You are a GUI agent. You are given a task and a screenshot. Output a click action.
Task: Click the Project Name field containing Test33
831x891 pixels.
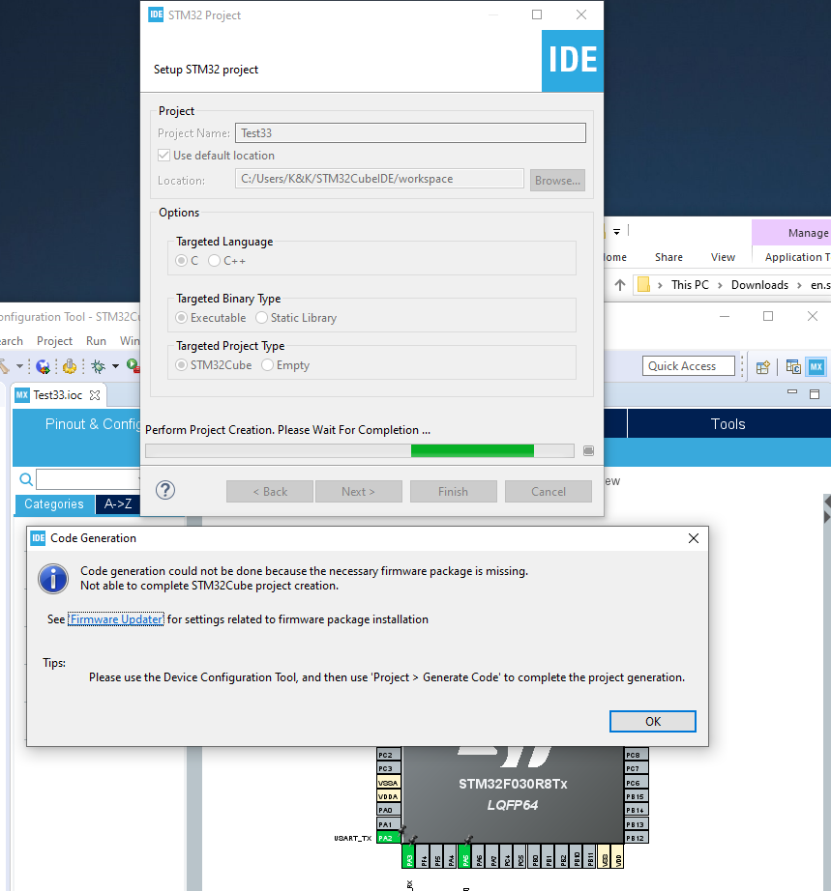point(410,133)
